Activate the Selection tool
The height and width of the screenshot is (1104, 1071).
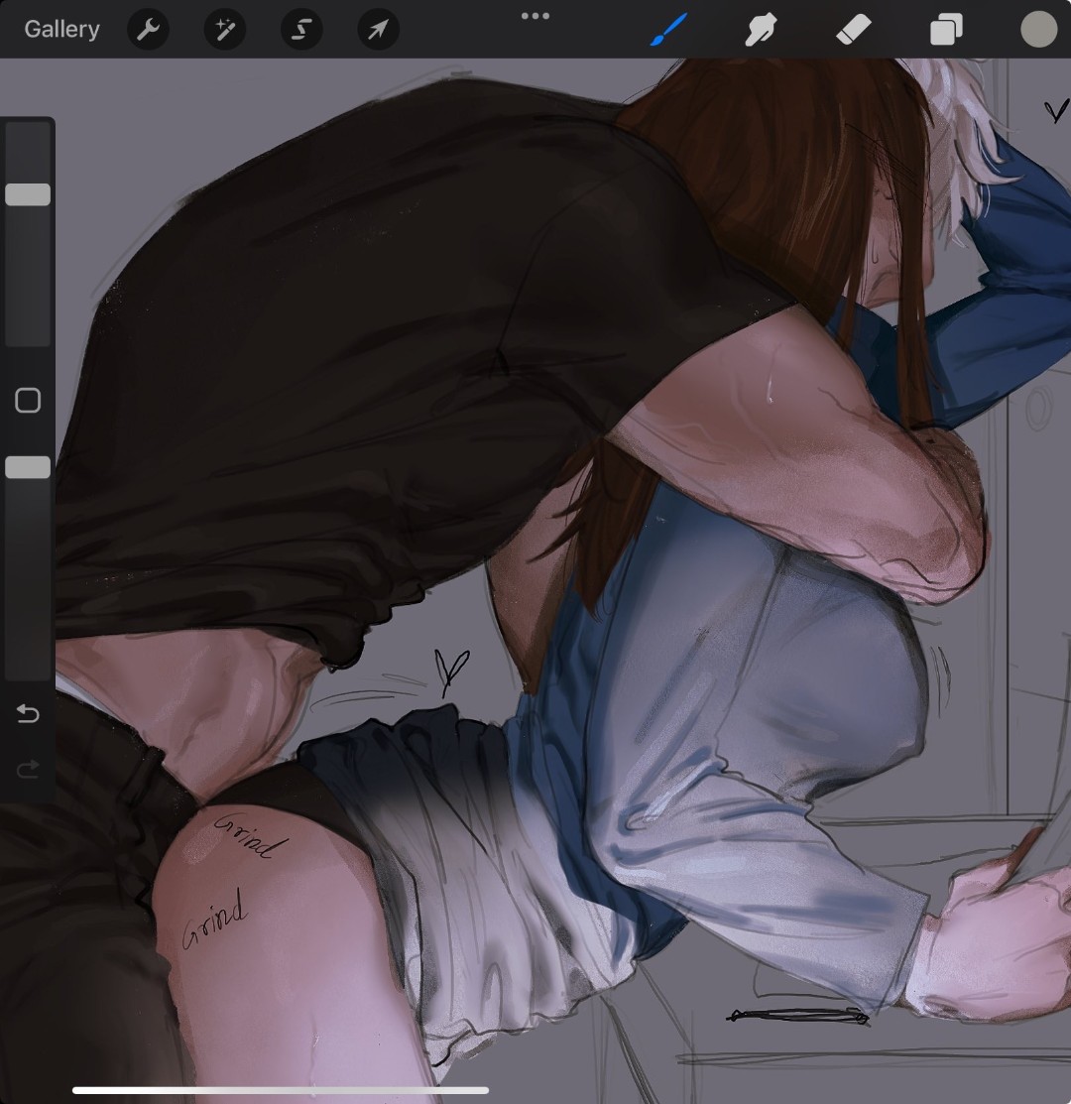click(300, 30)
